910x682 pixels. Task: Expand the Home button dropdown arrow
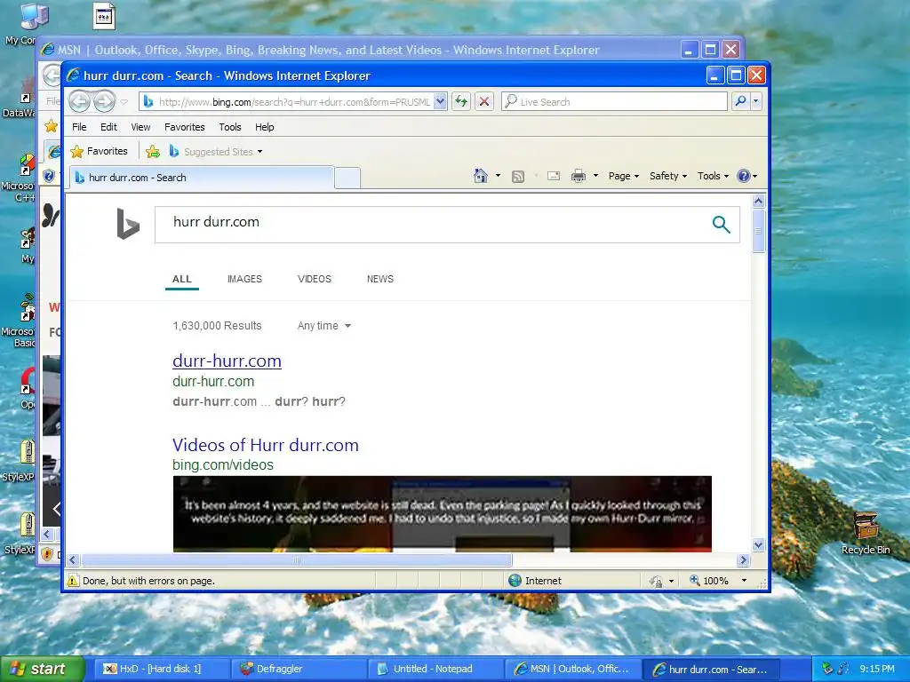pos(498,176)
